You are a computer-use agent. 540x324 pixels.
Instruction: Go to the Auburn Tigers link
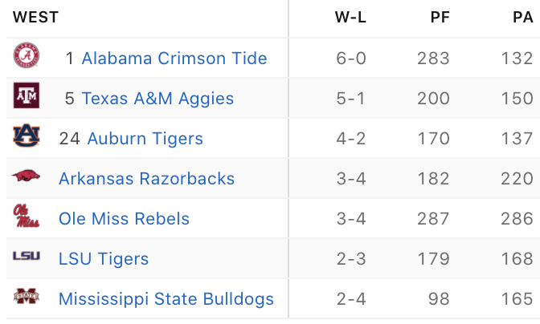145,139
